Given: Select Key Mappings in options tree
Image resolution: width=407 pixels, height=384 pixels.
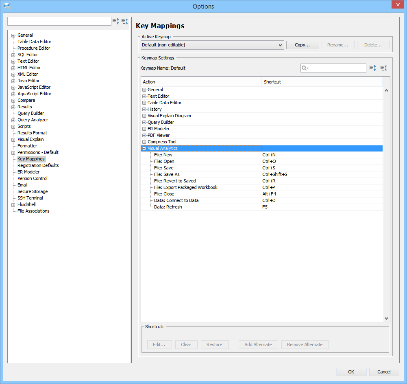Looking at the screenshot, I should [31, 159].
